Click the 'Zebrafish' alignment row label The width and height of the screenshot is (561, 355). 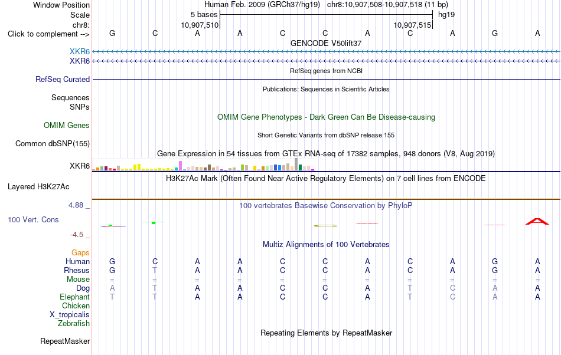[74, 324]
